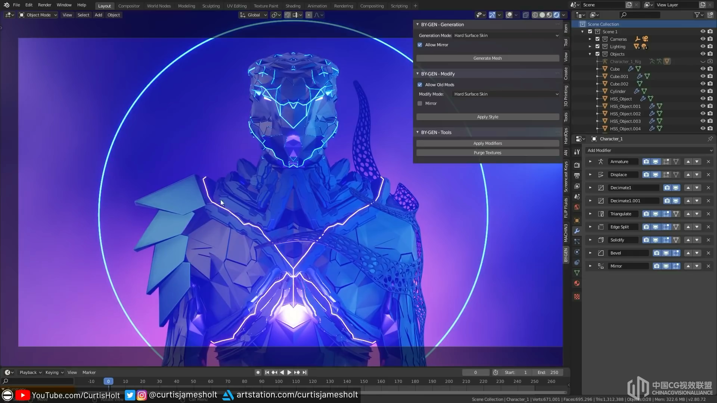The image size is (717, 403).
Task: Open the Physics properties tab icon
Action: pyautogui.click(x=577, y=252)
